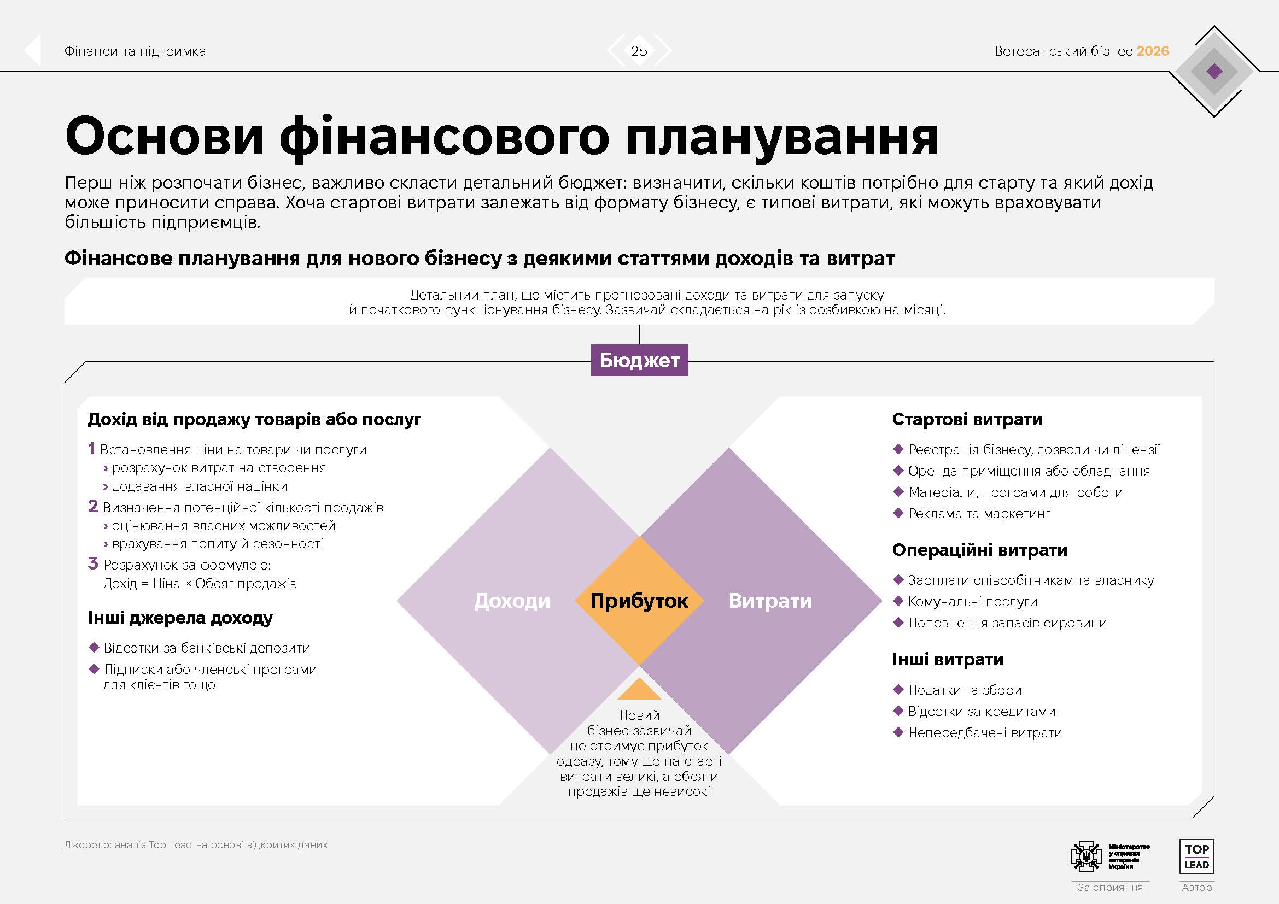
Task: Click the Інші джерела доходу heading
Action: click(180, 617)
